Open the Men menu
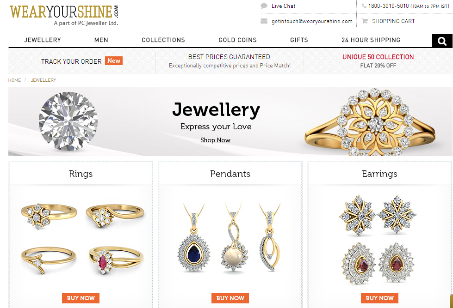This screenshot has height=308, width=453. point(101,40)
